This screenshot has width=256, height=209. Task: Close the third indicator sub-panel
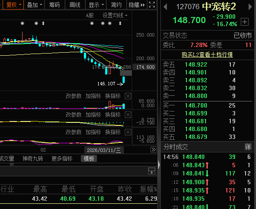128,132
